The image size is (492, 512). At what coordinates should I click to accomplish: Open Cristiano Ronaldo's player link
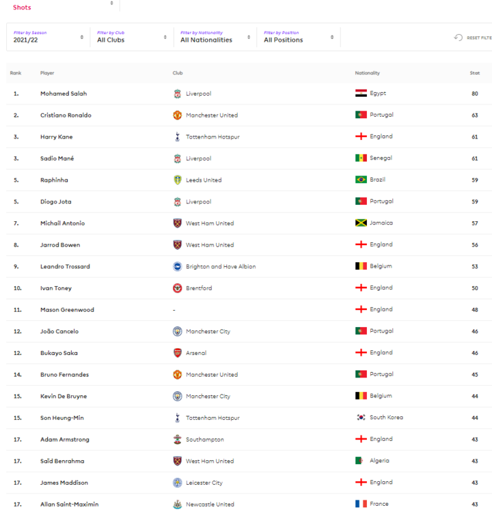[x=66, y=115]
